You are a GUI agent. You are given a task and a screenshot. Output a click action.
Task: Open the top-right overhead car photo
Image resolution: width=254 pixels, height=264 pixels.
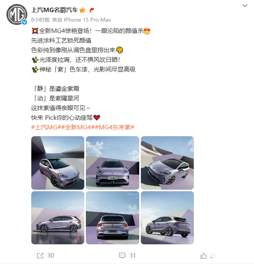point(167,163)
